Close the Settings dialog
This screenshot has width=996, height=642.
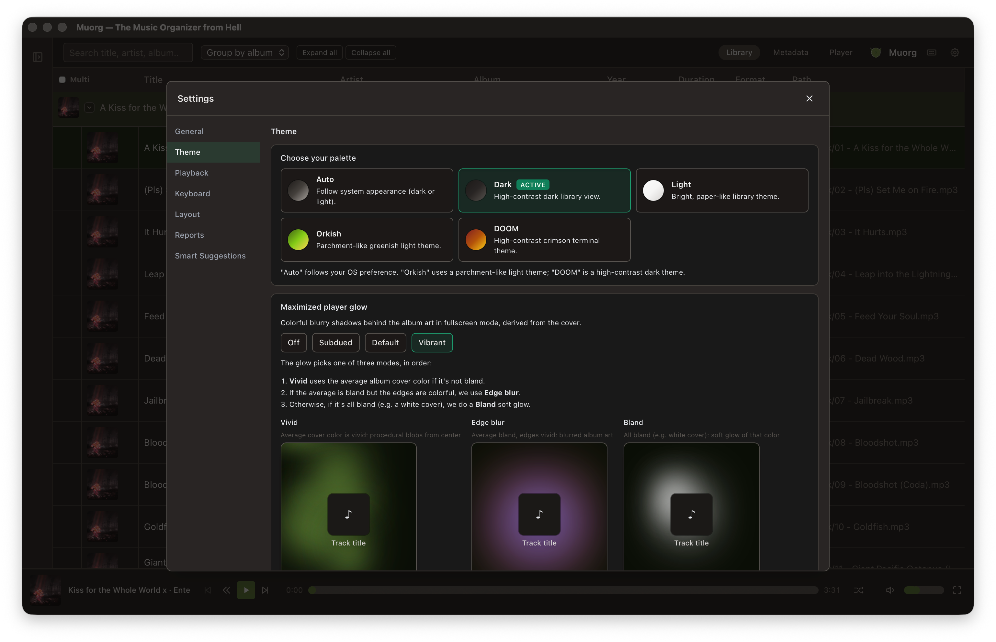809,98
